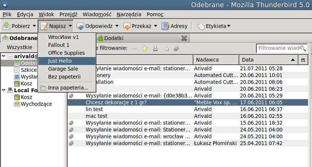Open message dated 15.06.2011 18:32
The height and width of the screenshot is (167, 312).
tap(188, 122)
